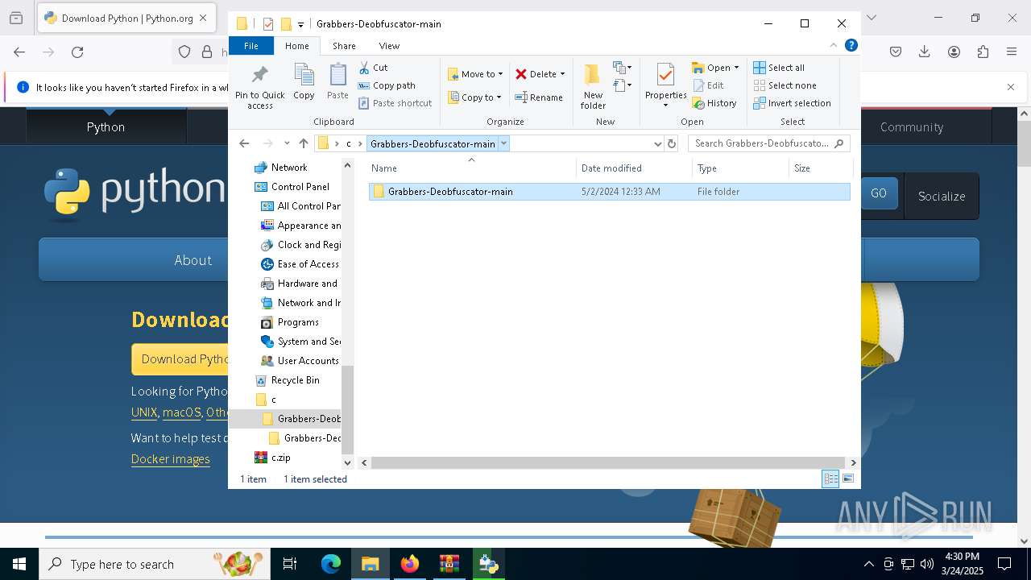
Task: Click horizontal scrollbar of file list
Action: (x=608, y=462)
